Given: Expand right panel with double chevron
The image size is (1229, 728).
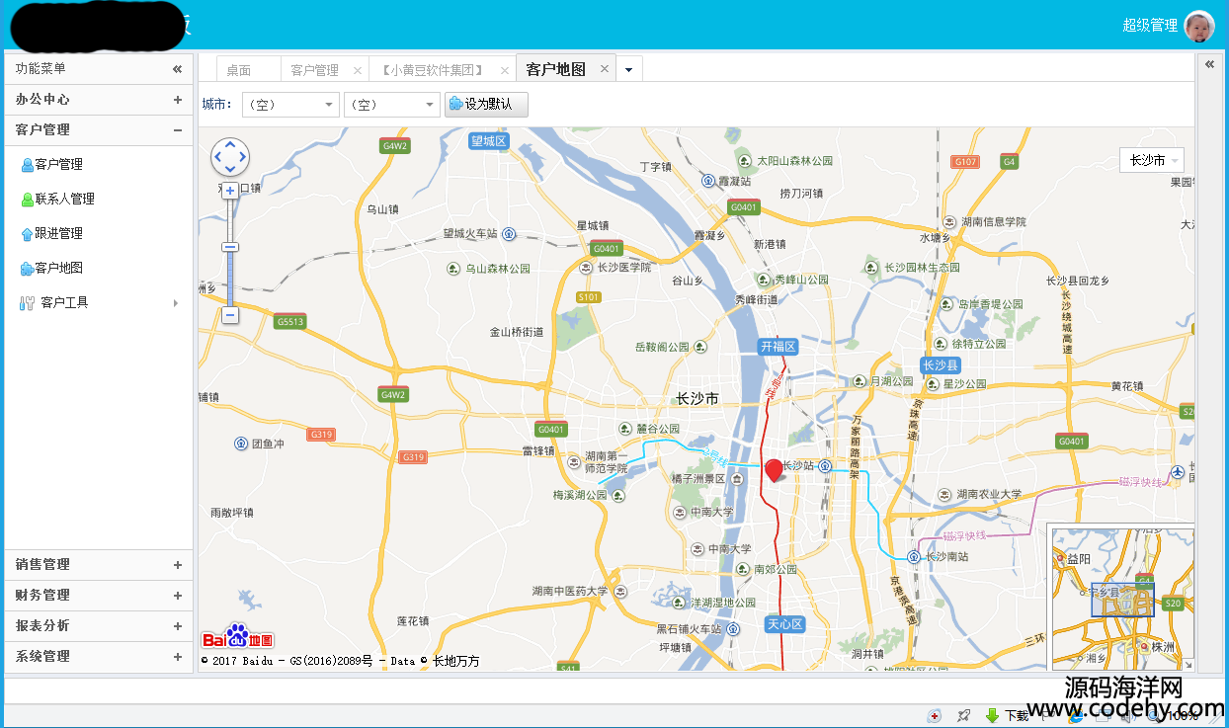Looking at the screenshot, I should [1209, 63].
